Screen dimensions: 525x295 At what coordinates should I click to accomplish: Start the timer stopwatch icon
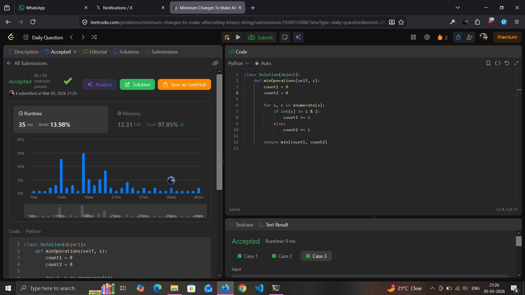(458, 37)
